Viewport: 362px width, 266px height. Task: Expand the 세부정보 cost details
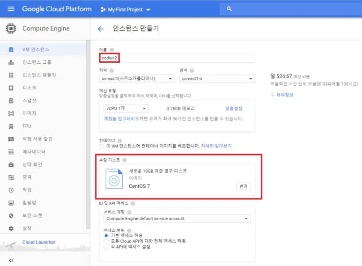[282, 95]
